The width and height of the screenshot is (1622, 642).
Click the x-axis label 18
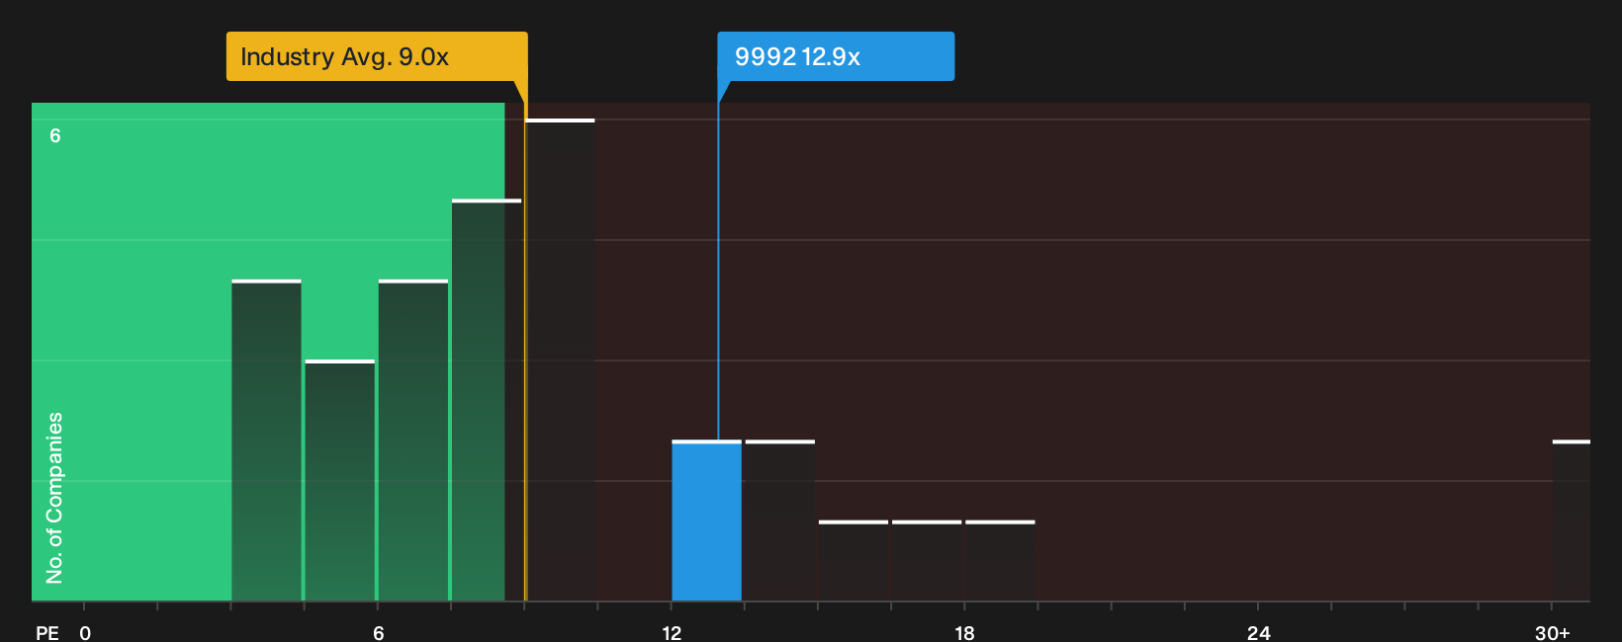click(964, 632)
